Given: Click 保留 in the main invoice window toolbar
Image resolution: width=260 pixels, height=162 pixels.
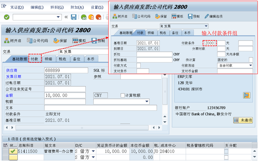Looking at the screenshot, I should [x=60, y=41].
